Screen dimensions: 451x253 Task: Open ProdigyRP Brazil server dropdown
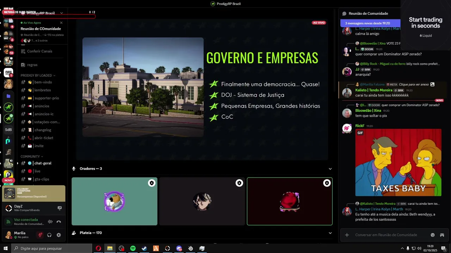click(61, 13)
